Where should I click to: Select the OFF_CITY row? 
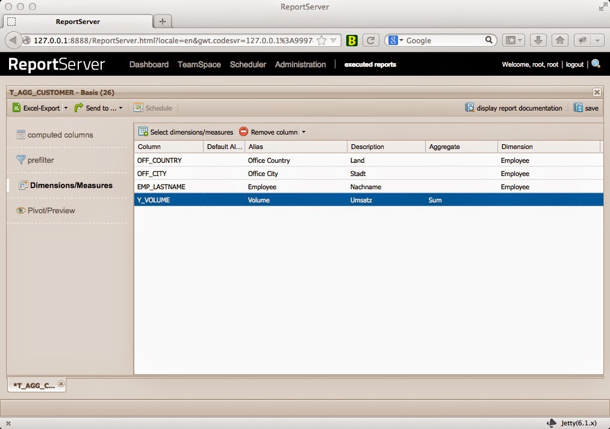point(369,174)
